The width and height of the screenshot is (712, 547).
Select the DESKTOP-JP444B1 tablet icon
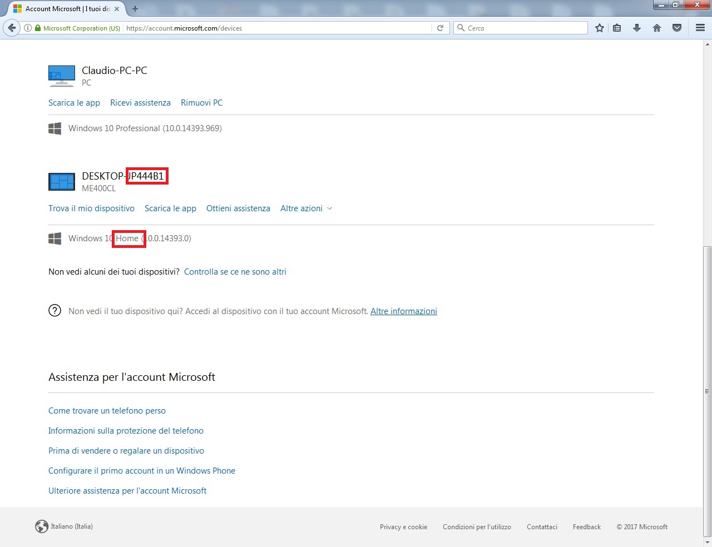click(62, 181)
